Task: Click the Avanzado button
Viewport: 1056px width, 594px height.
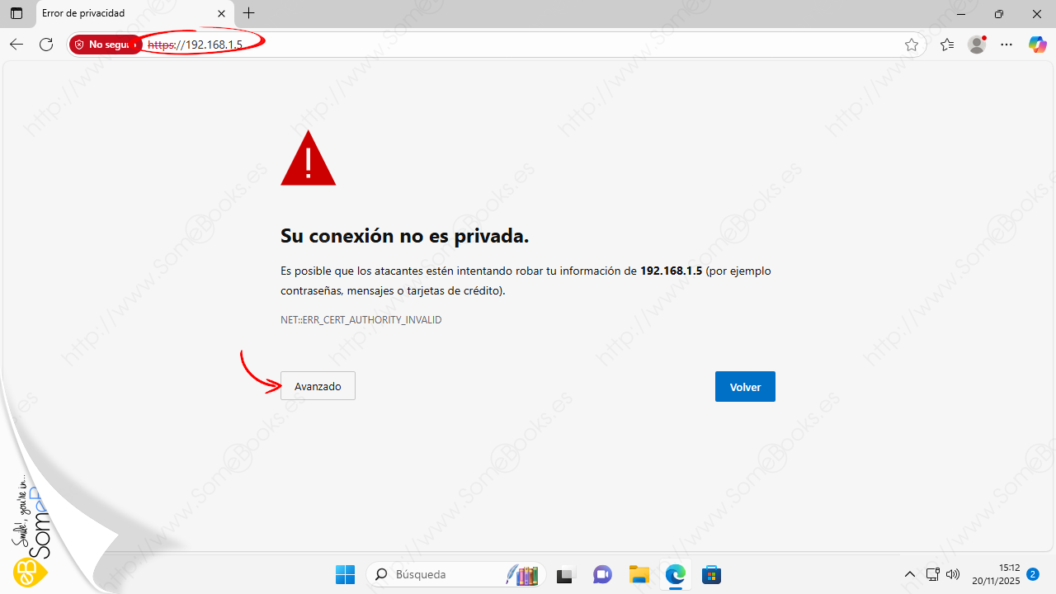Action: click(318, 386)
